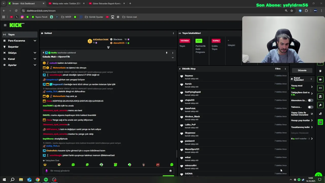325x183 pixels.
Task: Click the KAPALI Çoklu Yayın badge
Action: tap(216, 41)
